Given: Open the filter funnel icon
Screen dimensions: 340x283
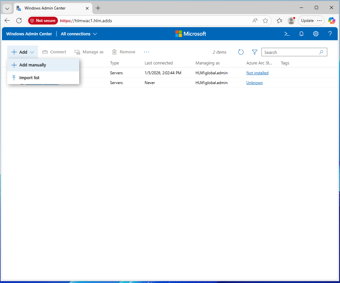Looking at the screenshot, I should [255, 52].
